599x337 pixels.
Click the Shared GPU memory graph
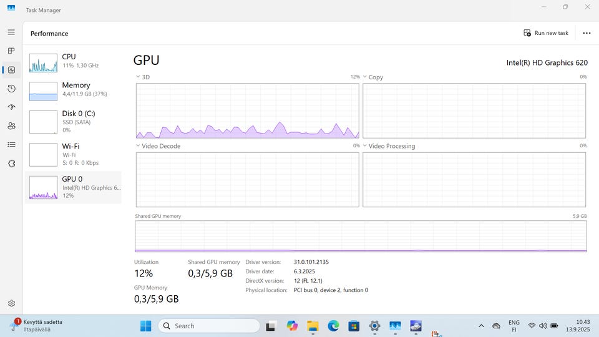tap(361, 236)
